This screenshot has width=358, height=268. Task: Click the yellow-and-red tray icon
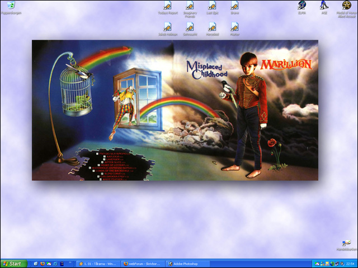point(327,264)
